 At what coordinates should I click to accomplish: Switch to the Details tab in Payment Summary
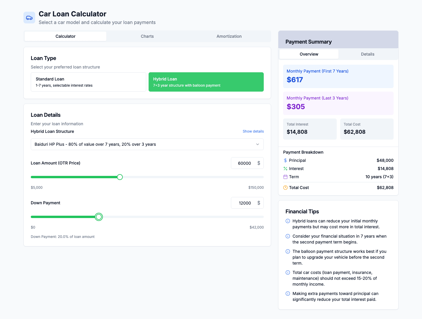[x=368, y=54]
